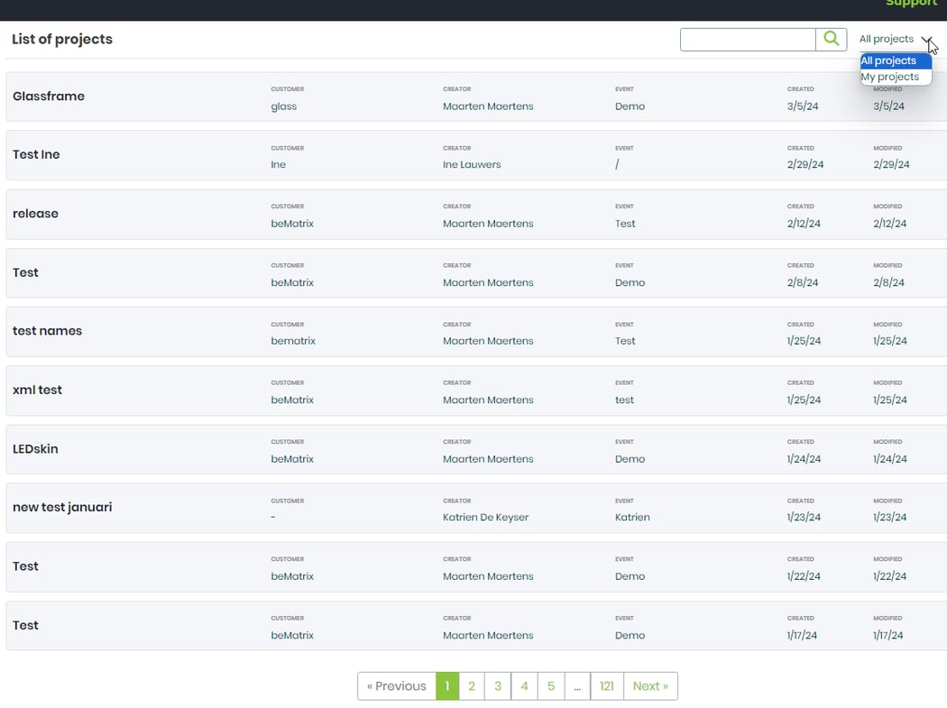The width and height of the screenshot is (947, 708).
Task: Click the pagination ellipsis item
Action: [577, 686]
